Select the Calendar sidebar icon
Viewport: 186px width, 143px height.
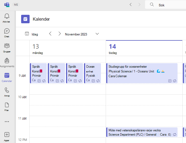(x=7, y=77)
